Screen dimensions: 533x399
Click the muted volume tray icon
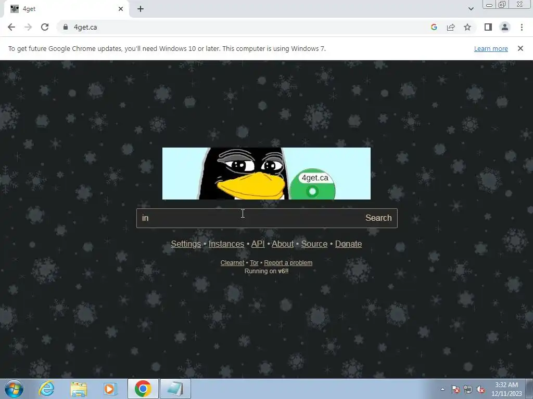click(x=480, y=389)
